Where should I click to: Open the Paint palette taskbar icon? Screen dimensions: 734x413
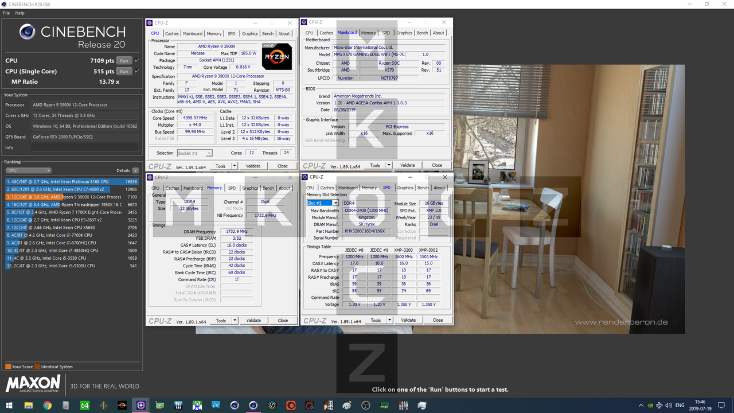(347, 405)
